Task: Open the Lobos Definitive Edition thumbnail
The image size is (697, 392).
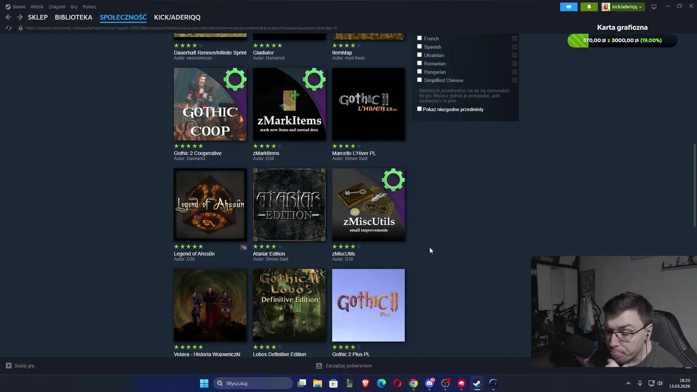Action: click(x=289, y=305)
